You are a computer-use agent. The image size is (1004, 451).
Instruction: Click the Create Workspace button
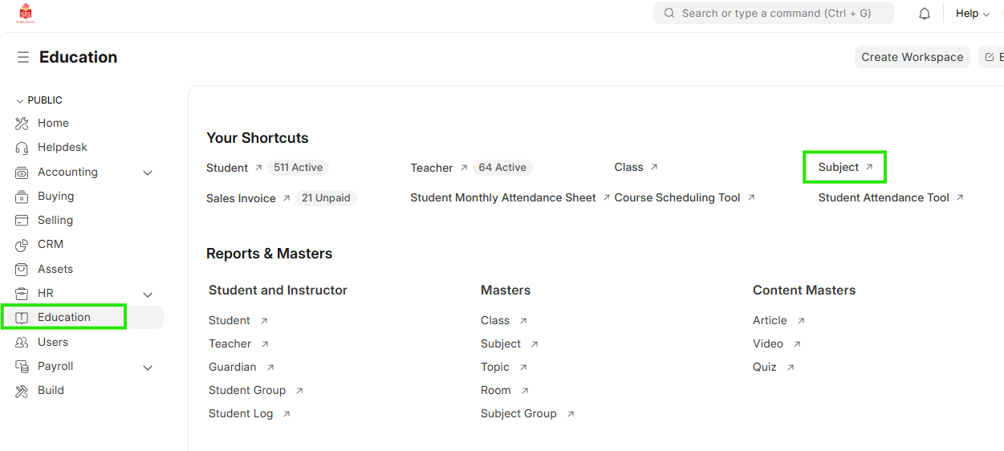coord(912,57)
